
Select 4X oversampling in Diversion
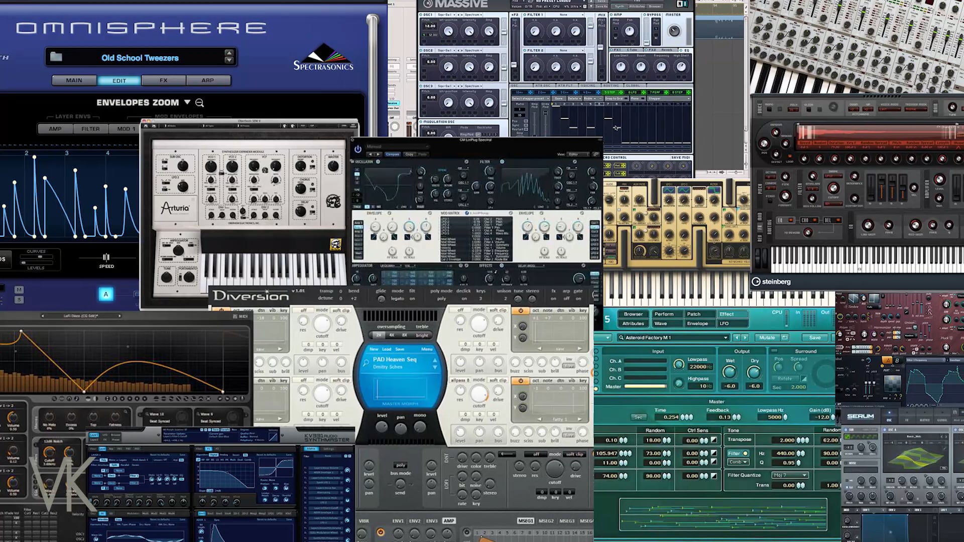(392, 335)
